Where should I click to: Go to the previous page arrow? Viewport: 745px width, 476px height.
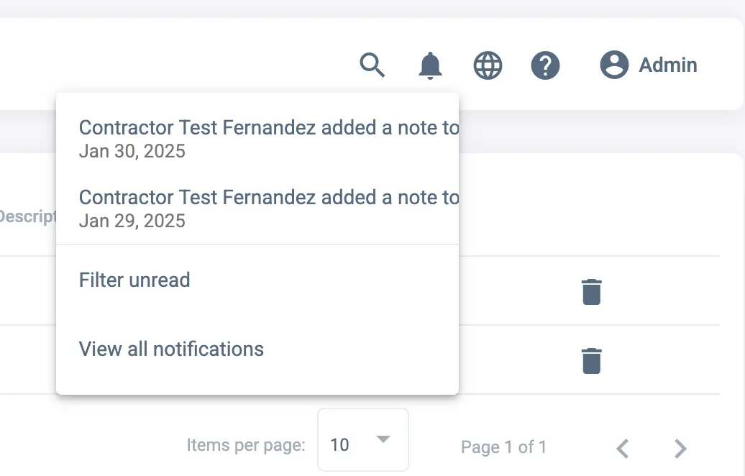[623, 449]
